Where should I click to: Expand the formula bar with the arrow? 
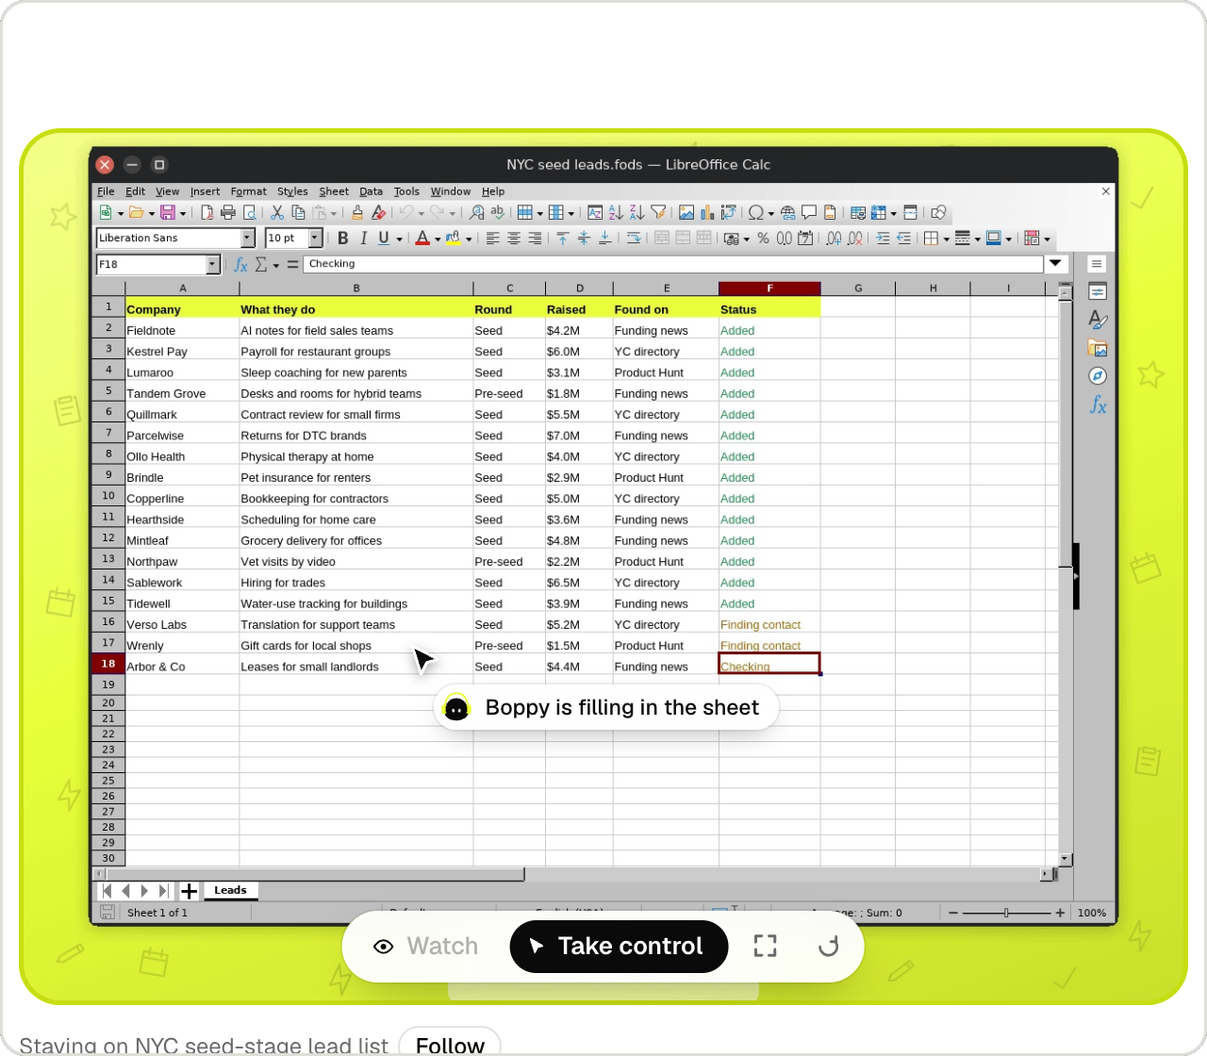point(1056,264)
